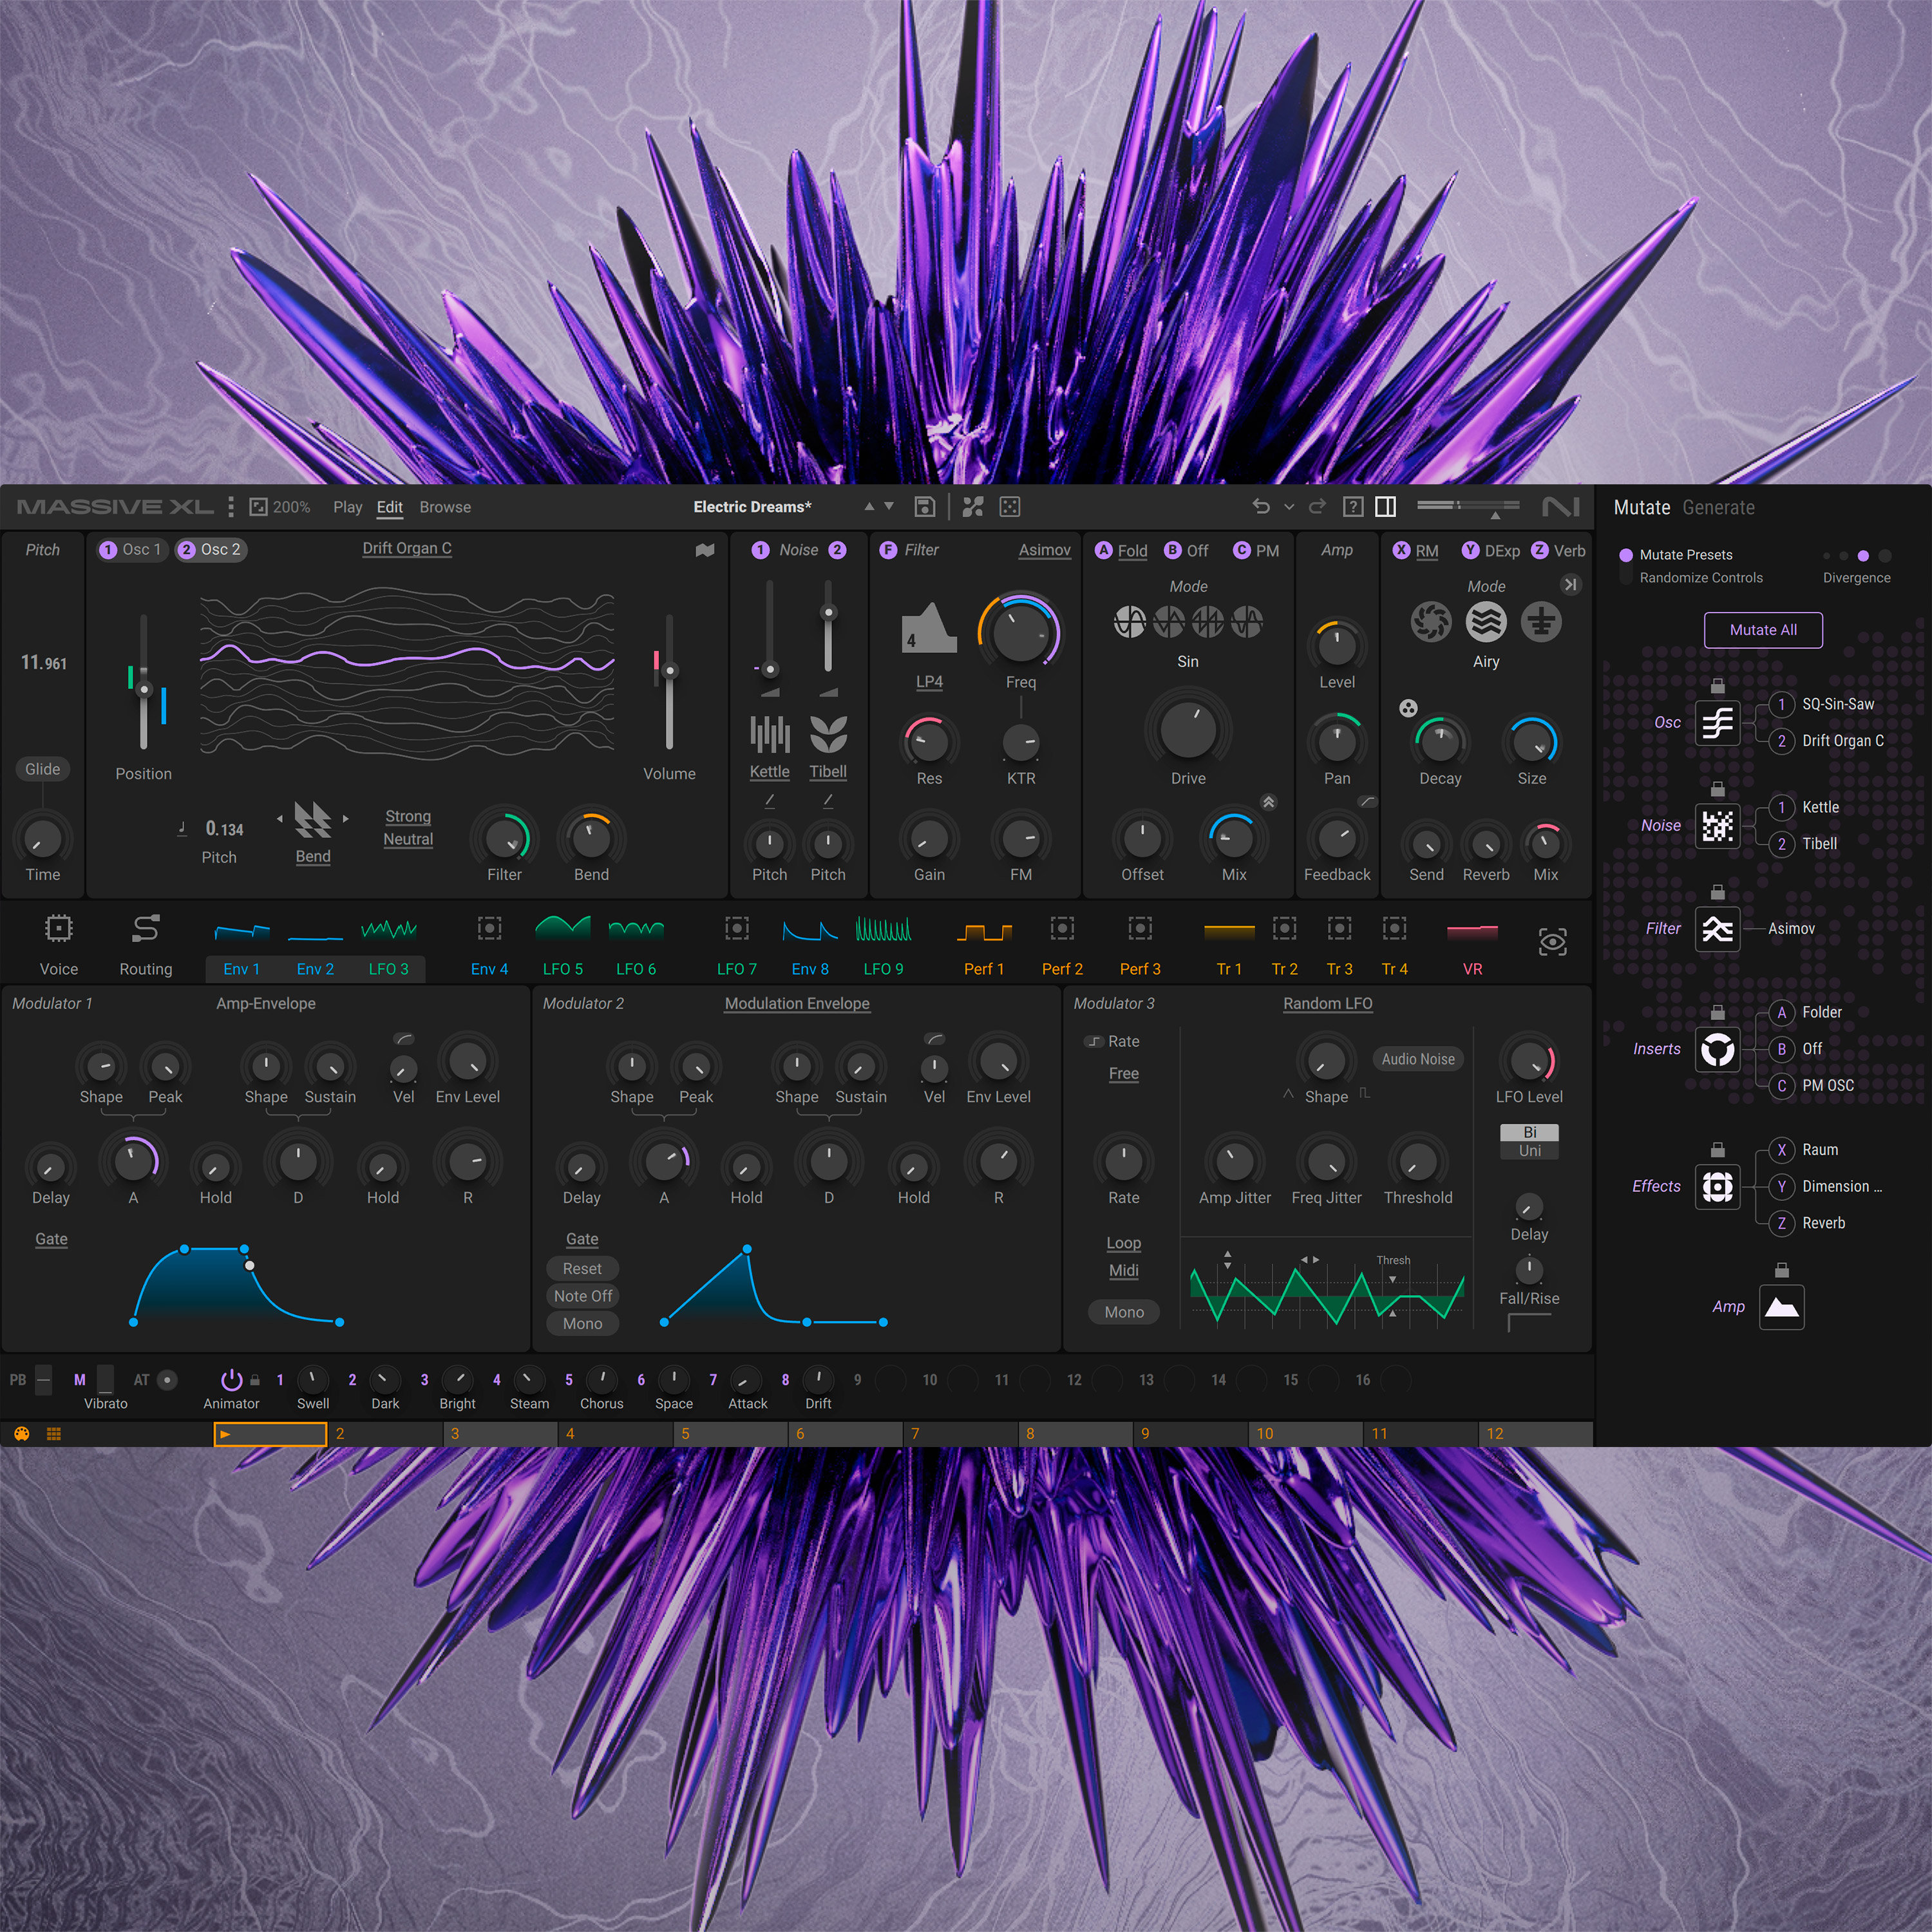This screenshot has width=1932, height=1932.
Task: Open the 200% zoom size menu
Action: (280, 507)
